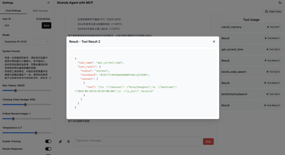Image resolution: width=285 pixels, height=155 pixels.
Task: Click the microphone voice input icon
Action: pos(68,141)
